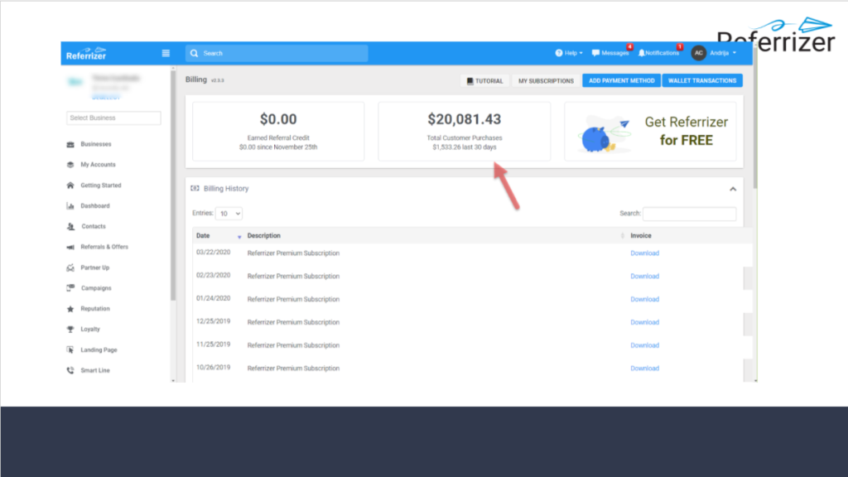The image size is (848, 477).
Task: Click the Loyalty trophy icon
Action: 70,330
